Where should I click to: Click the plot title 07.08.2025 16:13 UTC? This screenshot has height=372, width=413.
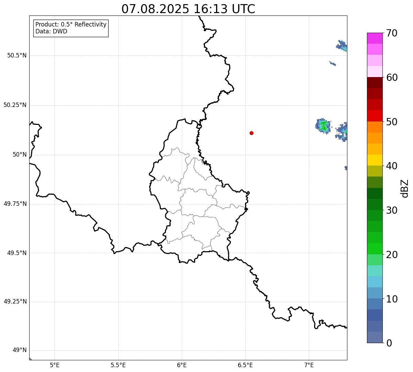pos(188,9)
